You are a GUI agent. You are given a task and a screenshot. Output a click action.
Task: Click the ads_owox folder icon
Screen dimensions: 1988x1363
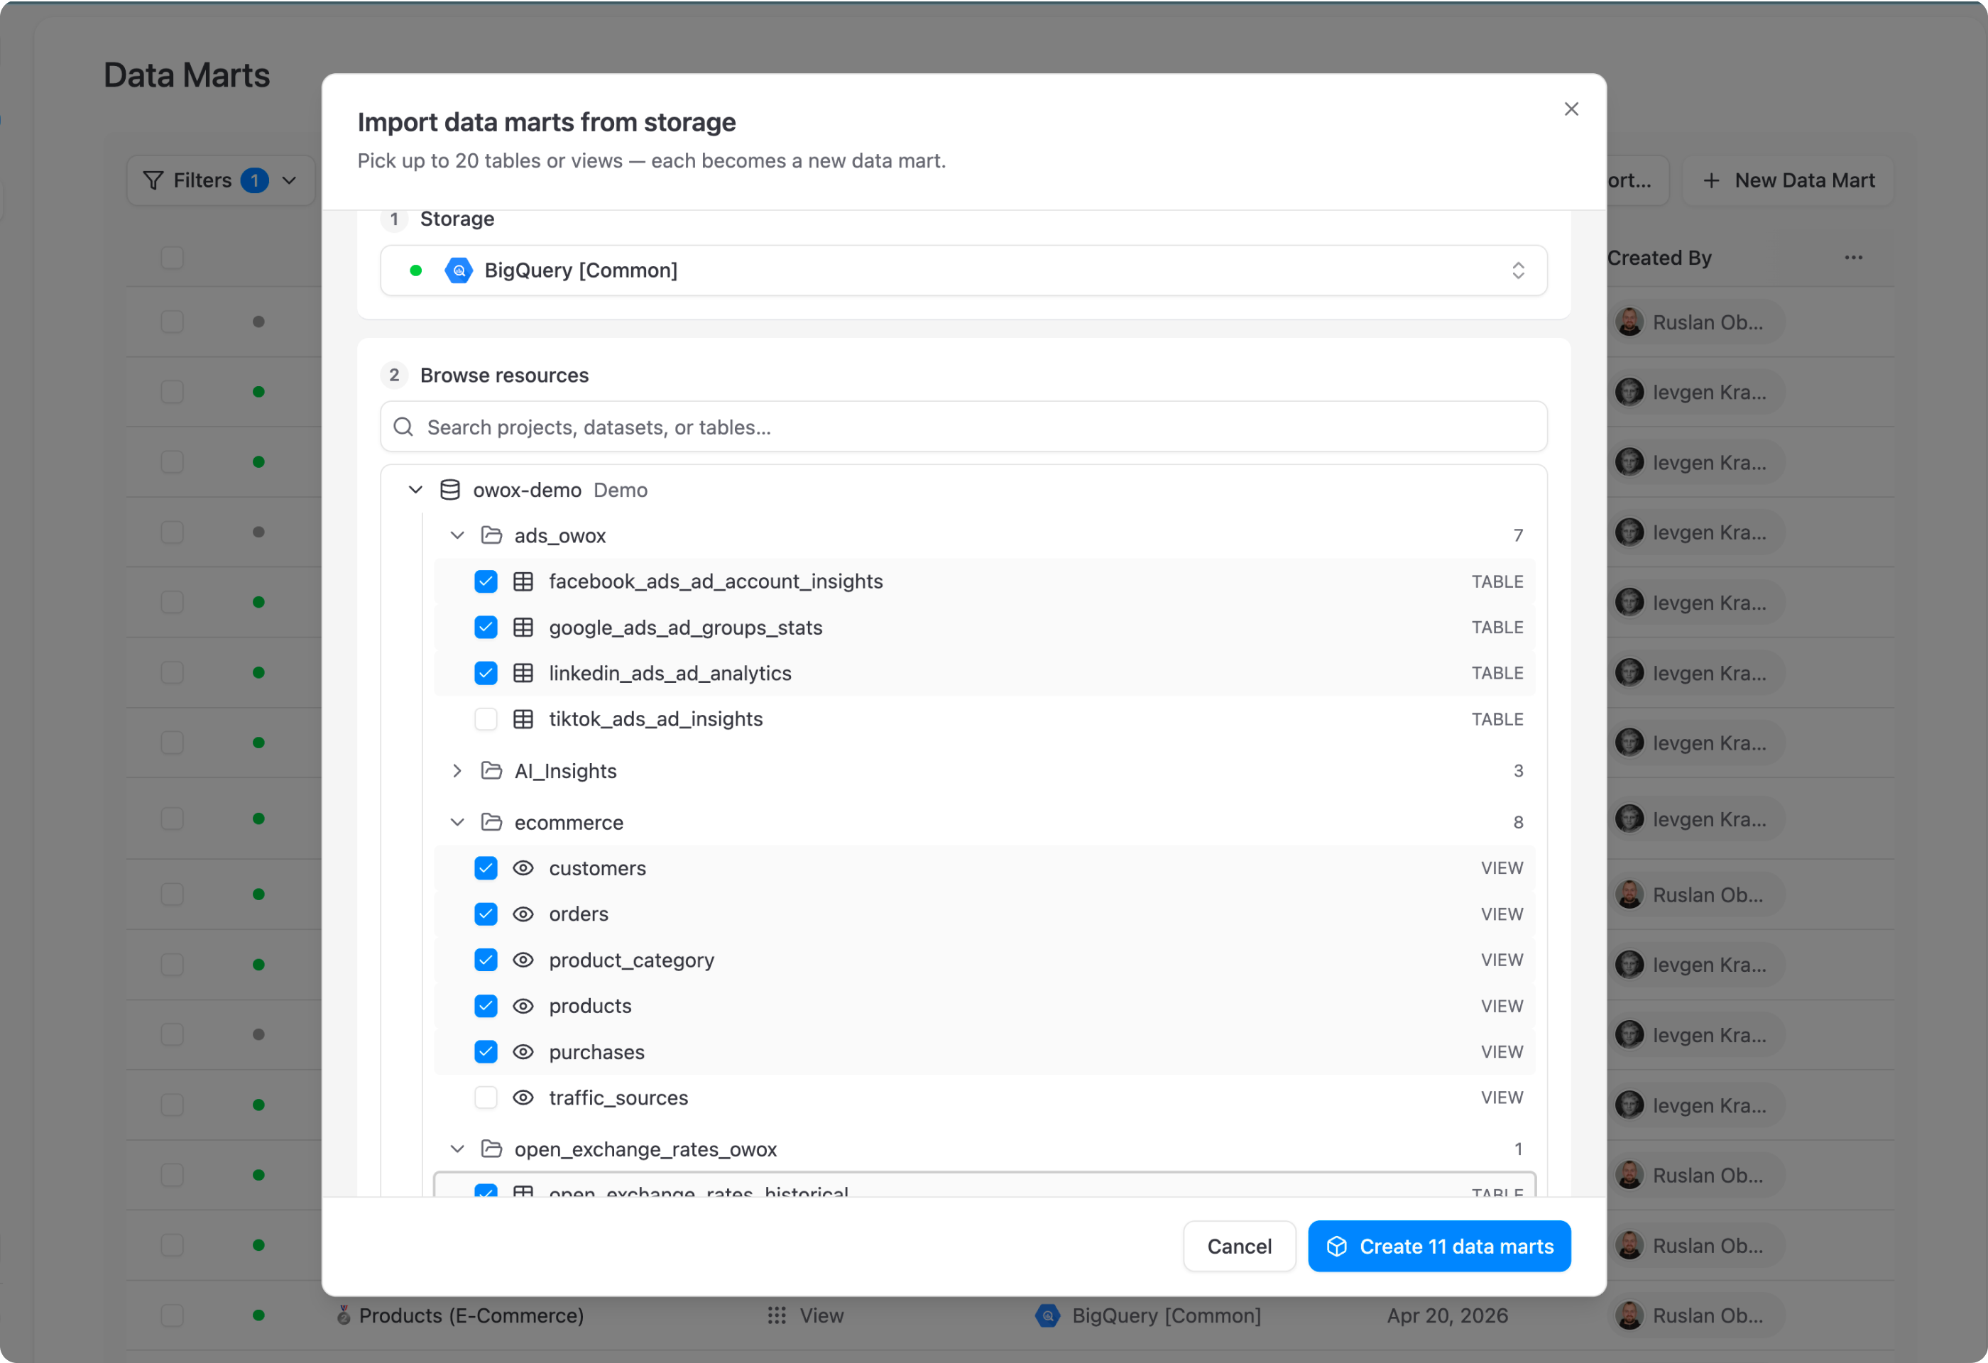click(x=491, y=535)
